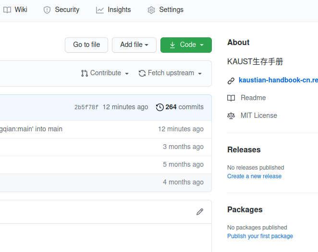
Task: Click the '12 minutes ago' in the file row
Action: (181, 129)
